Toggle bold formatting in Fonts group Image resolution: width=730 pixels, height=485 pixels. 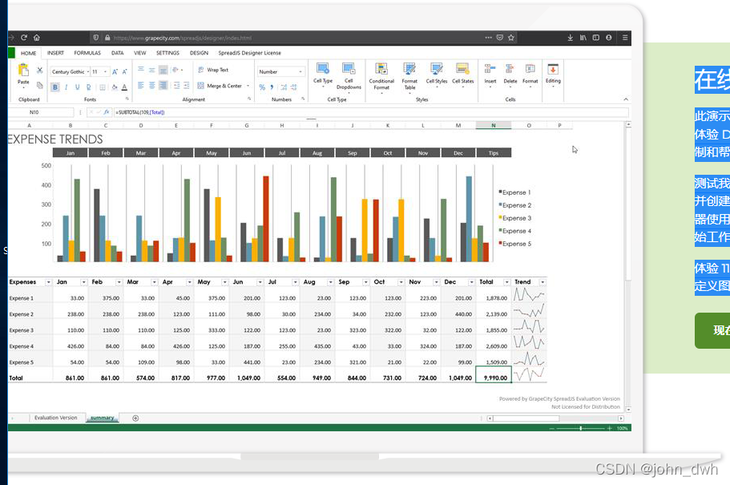pos(55,86)
